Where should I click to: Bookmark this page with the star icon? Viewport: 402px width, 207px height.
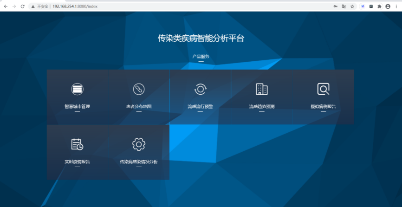click(x=352, y=6)
